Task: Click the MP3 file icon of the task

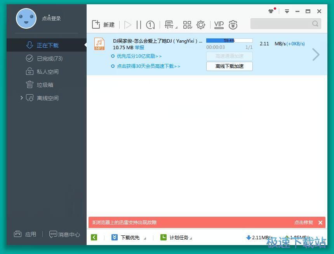Action: [99, 44]
